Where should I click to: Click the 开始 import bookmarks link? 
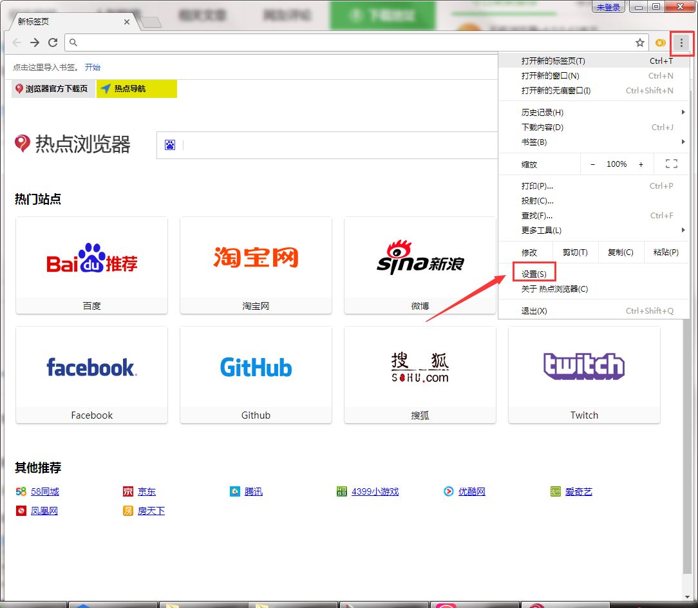point(93,67)
